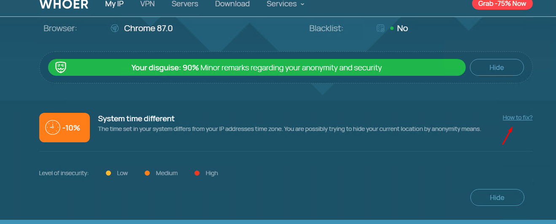
Task: Navigate to the Download page
Action: click(x=232, y=4)
